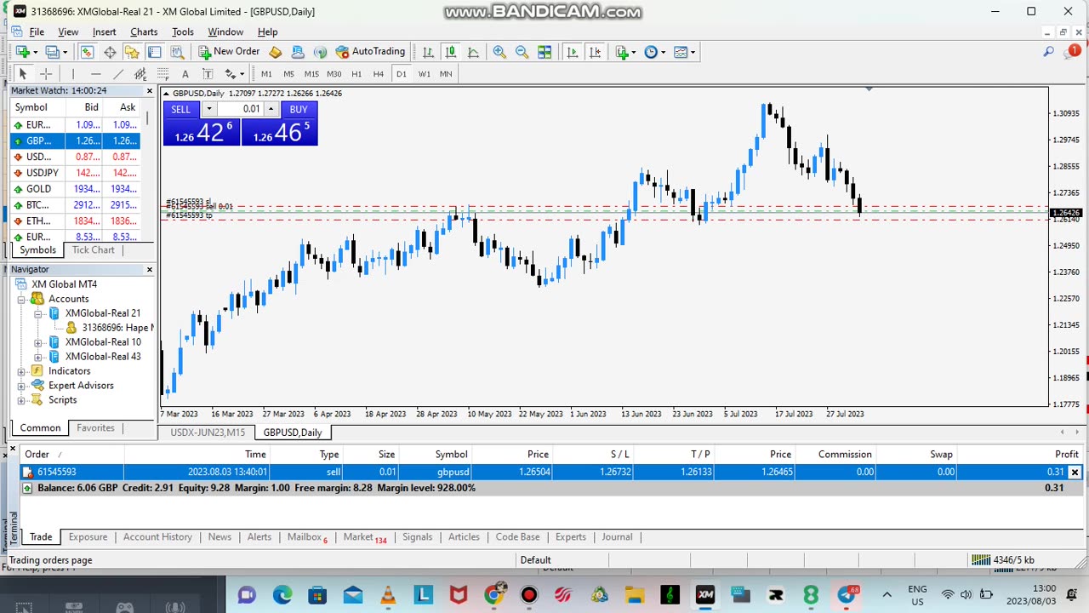Toggle the Terminal window toolbar icon
Viewport: 1089px width, 613px height.
click(154, 52)
